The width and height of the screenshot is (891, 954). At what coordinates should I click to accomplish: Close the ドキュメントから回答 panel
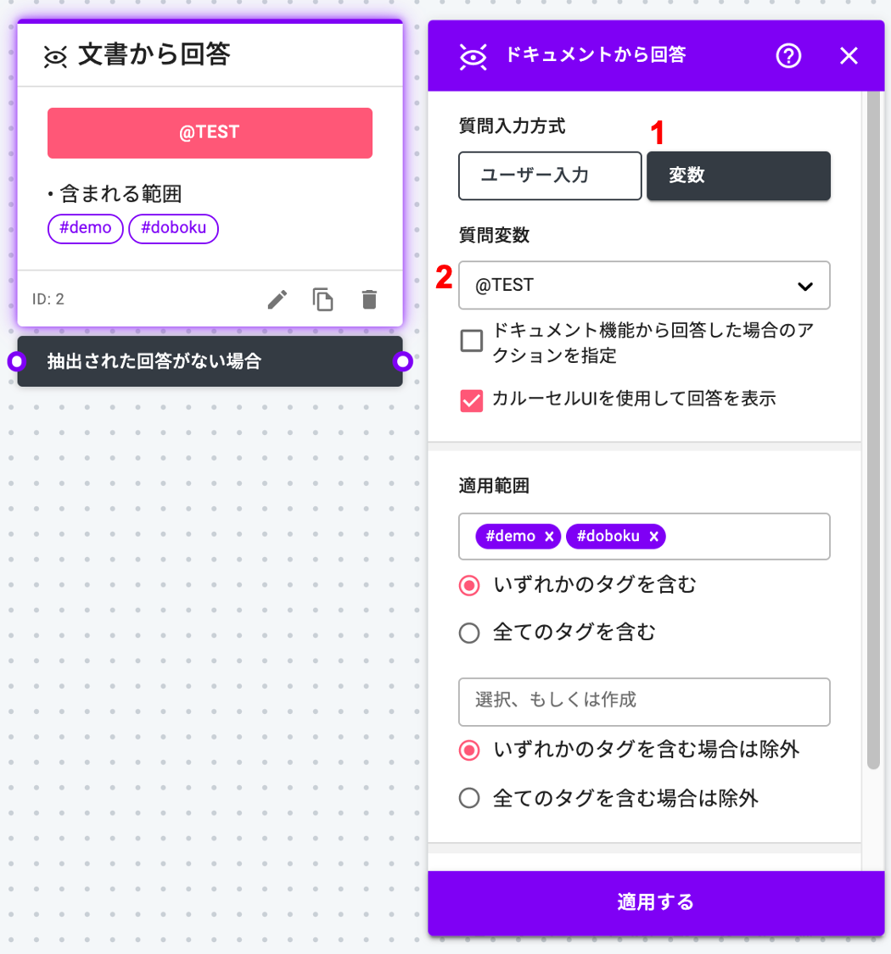pos(849,56)
